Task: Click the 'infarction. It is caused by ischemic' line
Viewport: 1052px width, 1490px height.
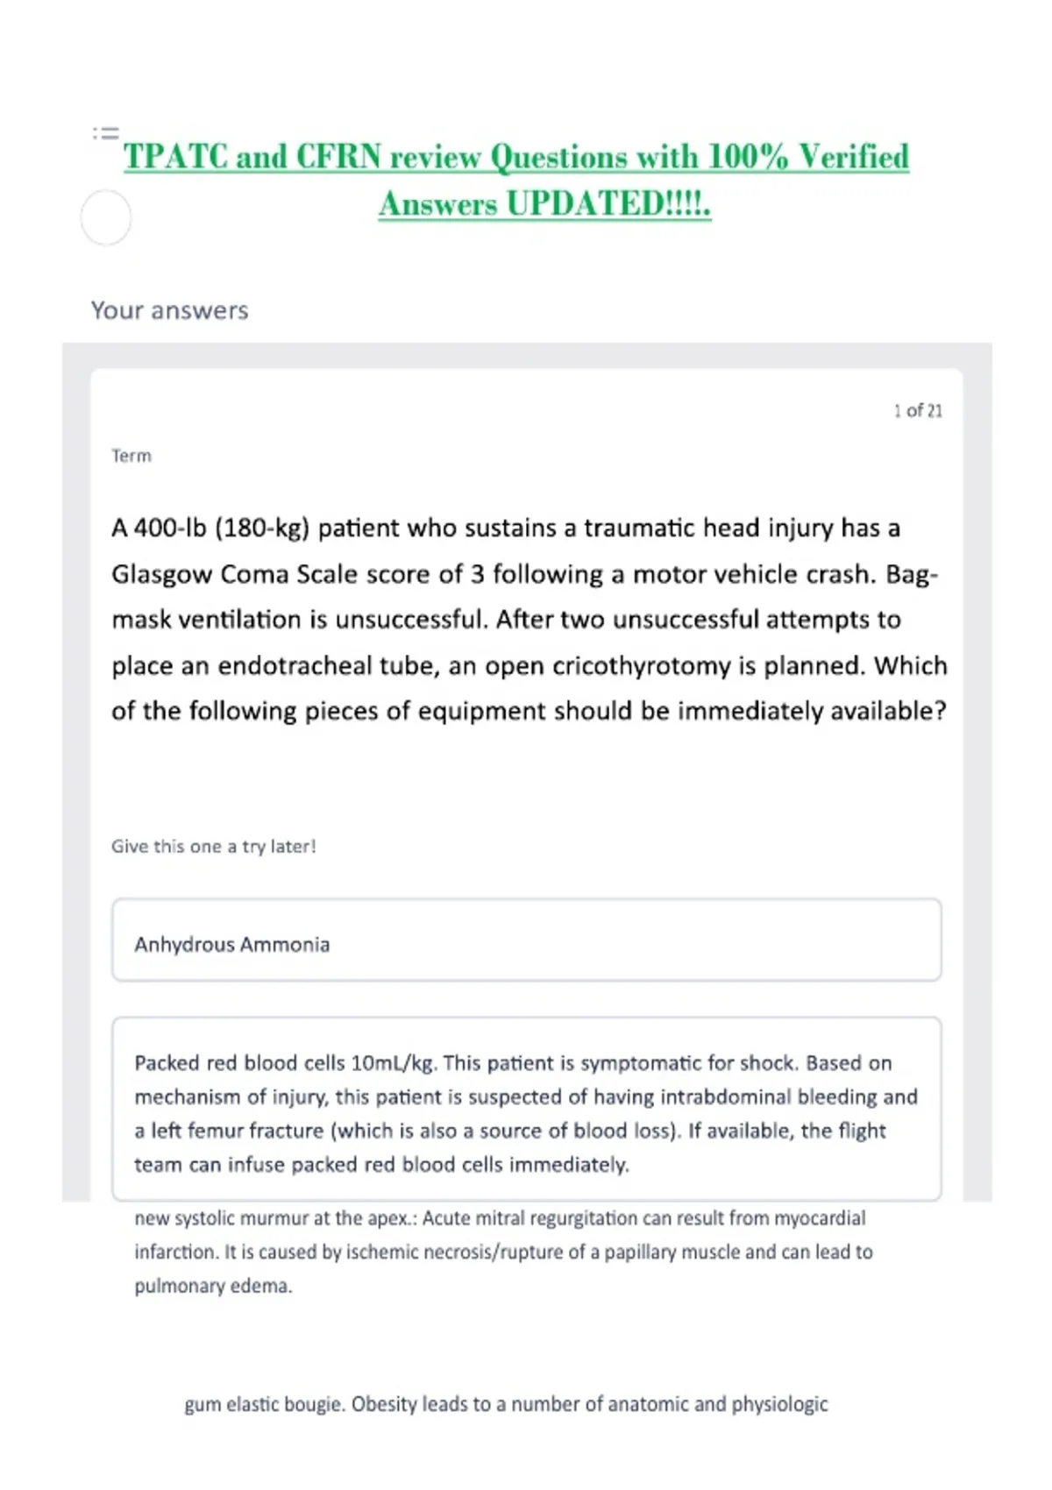Action: (503, 1252)
